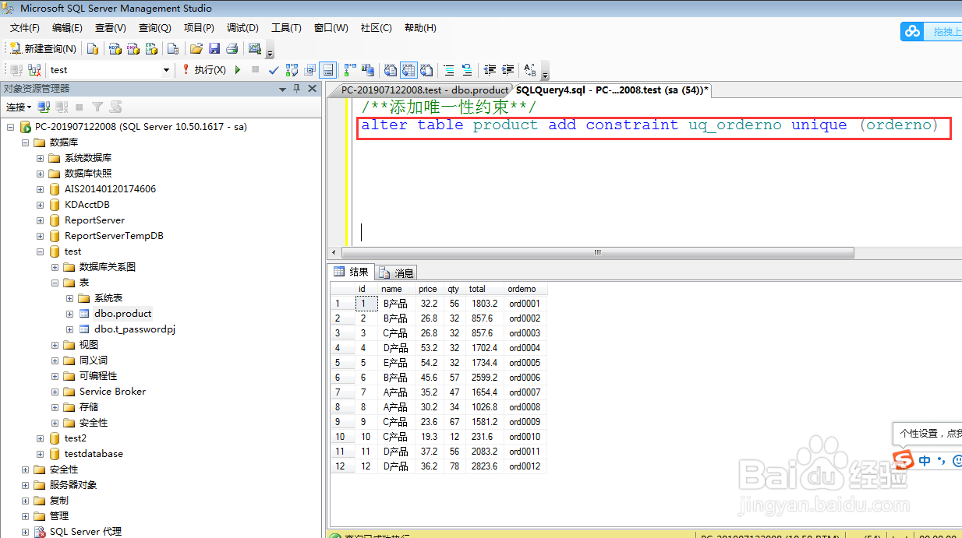Click the Parse blue checkmark icon
This screenshot has height=538, width=962.
(274, 70)
